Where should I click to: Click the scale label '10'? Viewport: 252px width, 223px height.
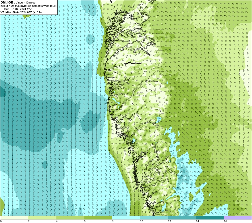(x=141, y=221)
